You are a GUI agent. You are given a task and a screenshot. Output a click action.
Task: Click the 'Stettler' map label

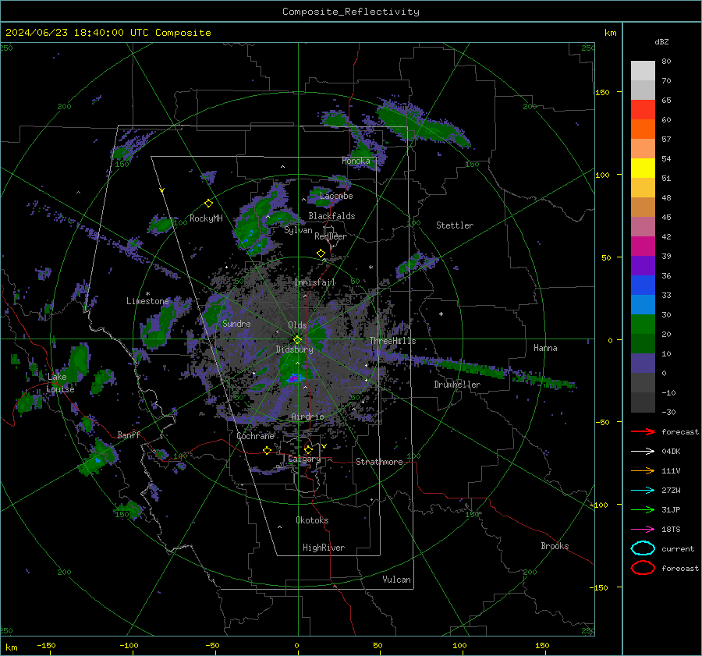pos(455,225)
